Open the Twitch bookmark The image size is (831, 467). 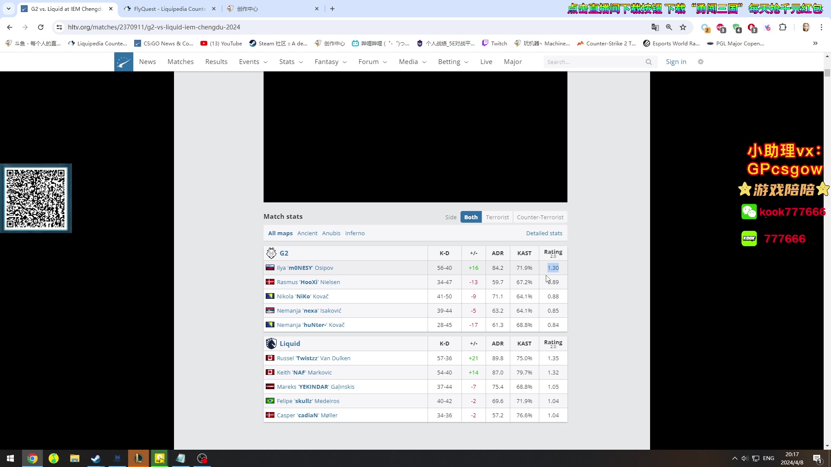point(494,43)
